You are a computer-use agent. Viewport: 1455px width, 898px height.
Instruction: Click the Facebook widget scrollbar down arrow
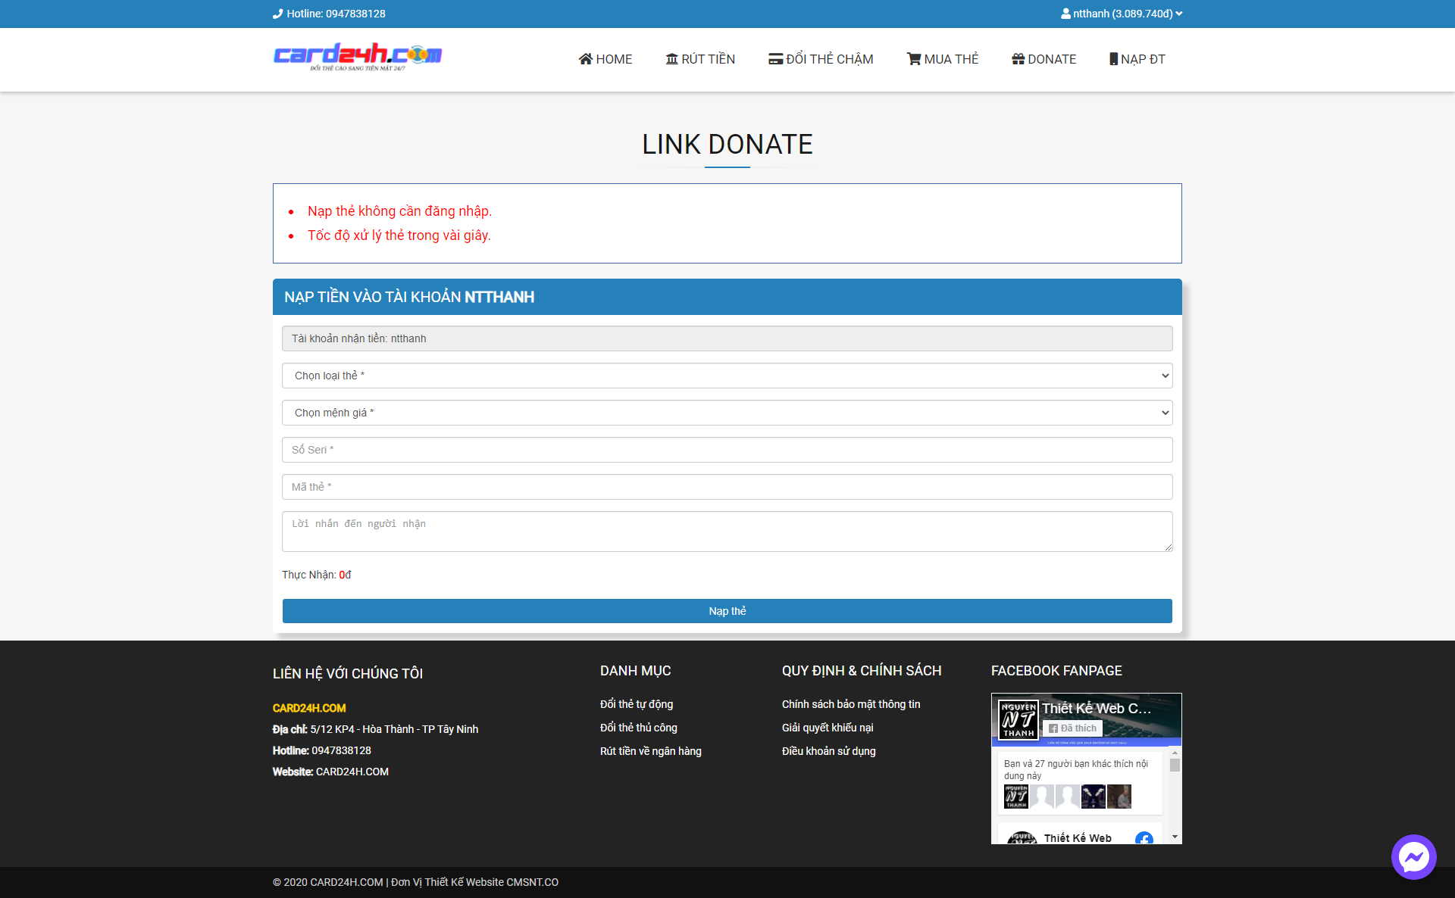click(x=1175, y=837)
